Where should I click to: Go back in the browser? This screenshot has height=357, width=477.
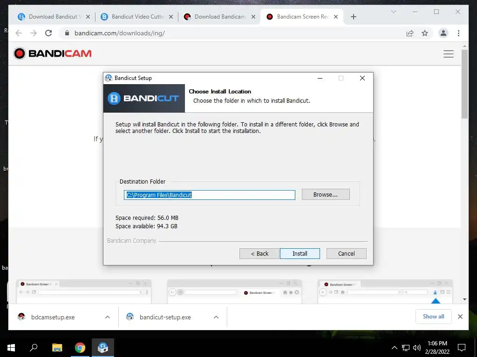[19, 33]
